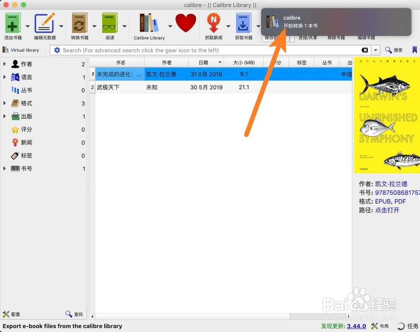Image resolution: width=420 pixels, height=332 pixels.
Task: Click the Add books icon
Action: (x=12, y=24)
